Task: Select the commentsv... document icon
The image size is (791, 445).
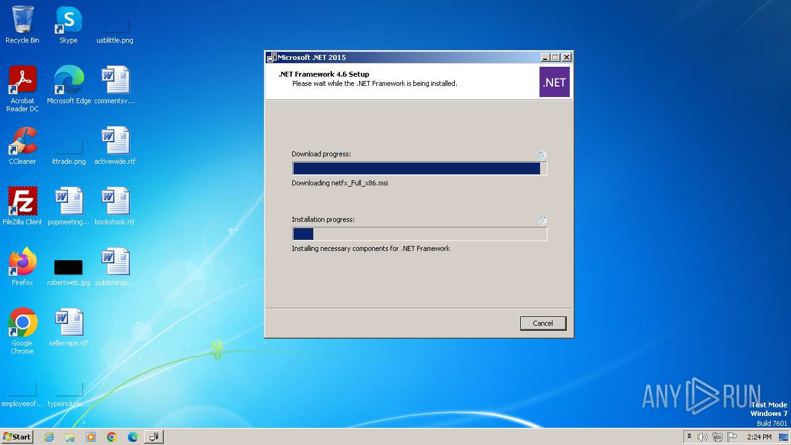Action: 115,86
